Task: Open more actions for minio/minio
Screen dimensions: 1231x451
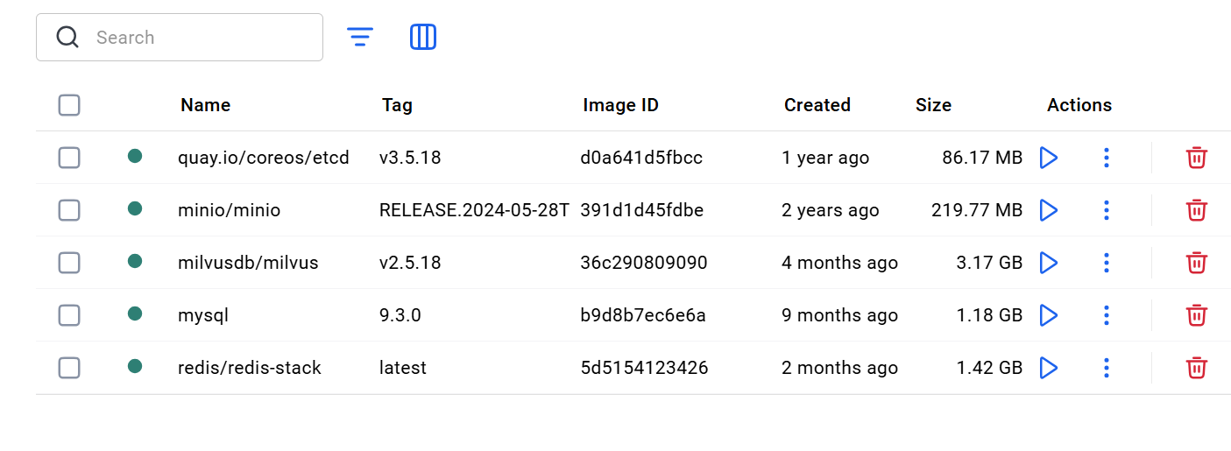Action: pos(1107,210)
